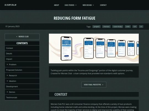Viewport: 149px width, 111px height.
Task: Open the View Final Prototype button
Action: [94, 85]
